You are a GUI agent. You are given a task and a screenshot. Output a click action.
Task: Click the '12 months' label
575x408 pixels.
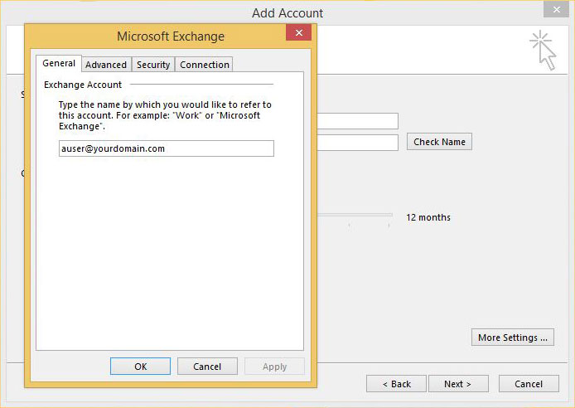pyautogui.click(x=428, y=217)
